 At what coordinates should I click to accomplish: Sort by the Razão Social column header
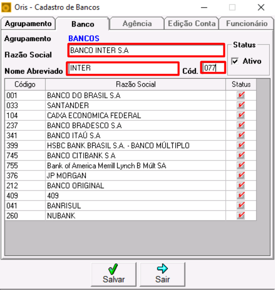[x=136, y=84]
